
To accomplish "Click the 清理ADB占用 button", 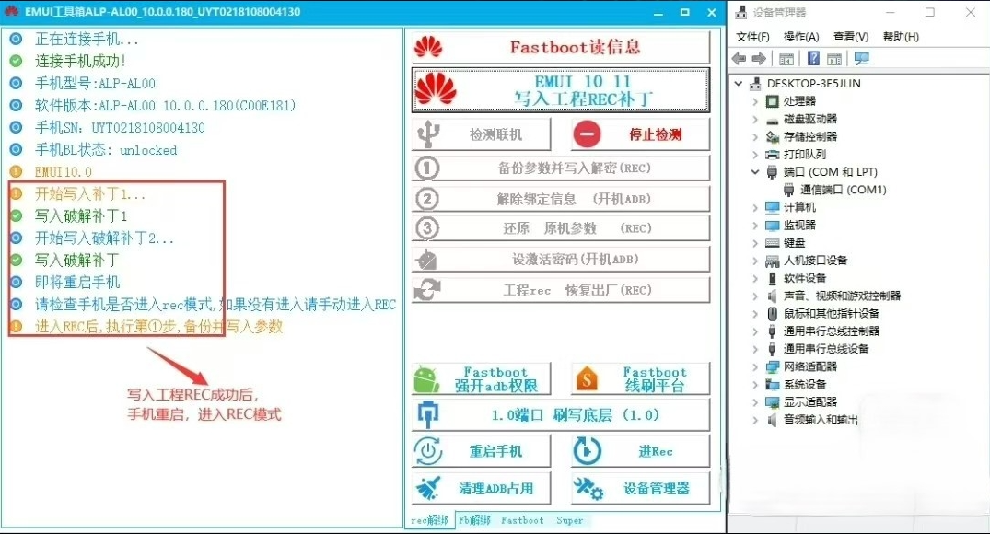I will [481, 488].
